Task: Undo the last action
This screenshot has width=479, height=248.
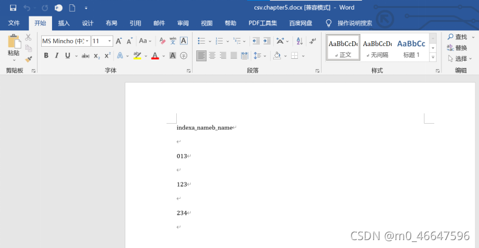Action: (x=27, y=8)
